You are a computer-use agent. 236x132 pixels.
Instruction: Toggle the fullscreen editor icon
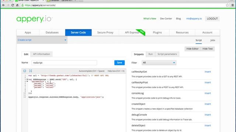coord(31,71)
